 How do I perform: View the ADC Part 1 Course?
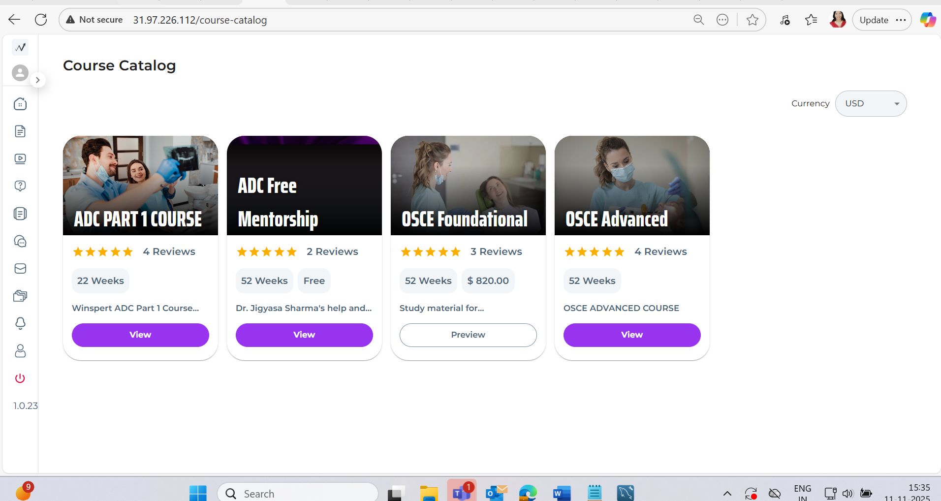140,335
